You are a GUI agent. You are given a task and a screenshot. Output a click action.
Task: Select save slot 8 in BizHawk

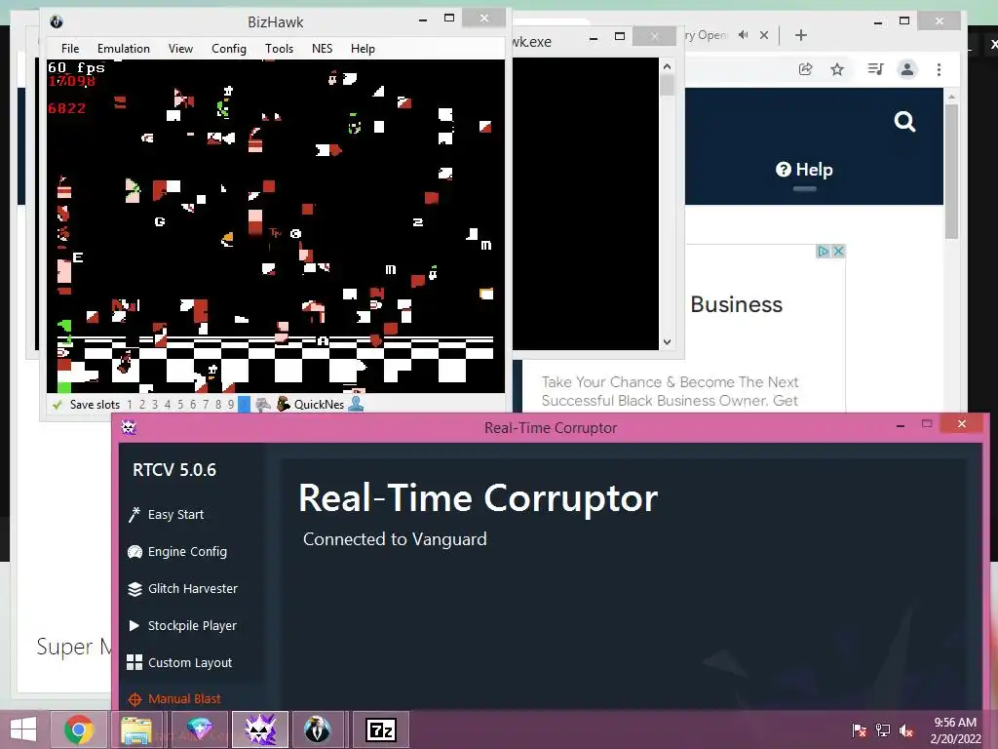[x=218, y=405]
